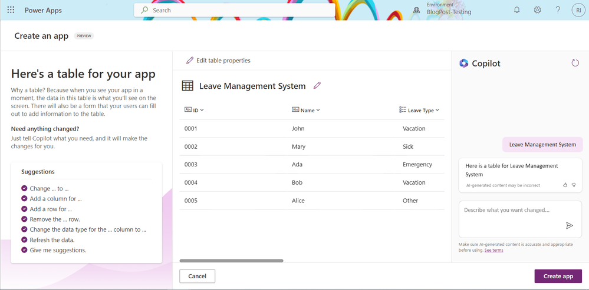
Task: Click the Leave Type cell Sick
Action: 408,146
